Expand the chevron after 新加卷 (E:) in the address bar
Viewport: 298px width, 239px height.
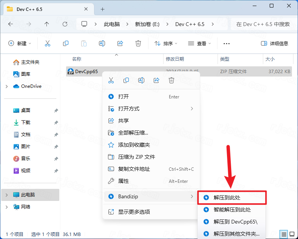(167, 24)
